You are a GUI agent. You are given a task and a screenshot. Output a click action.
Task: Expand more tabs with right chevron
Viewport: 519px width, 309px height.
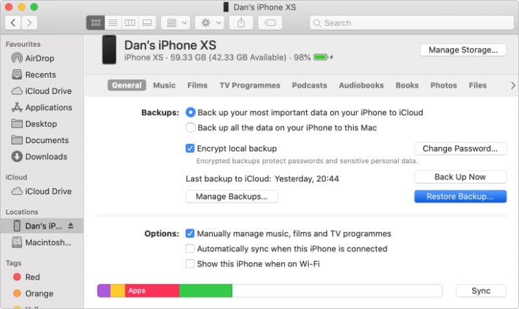(513, 86)
